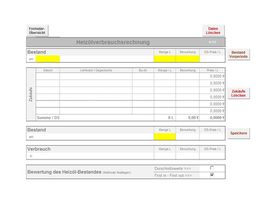Click the last Zukäufe row Datum cell
The width and height of the screenshot is (279, 209).
pos(48,111)
